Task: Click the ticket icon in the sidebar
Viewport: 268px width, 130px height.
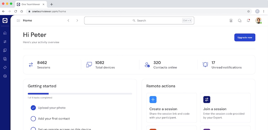Action: point(5,67)
